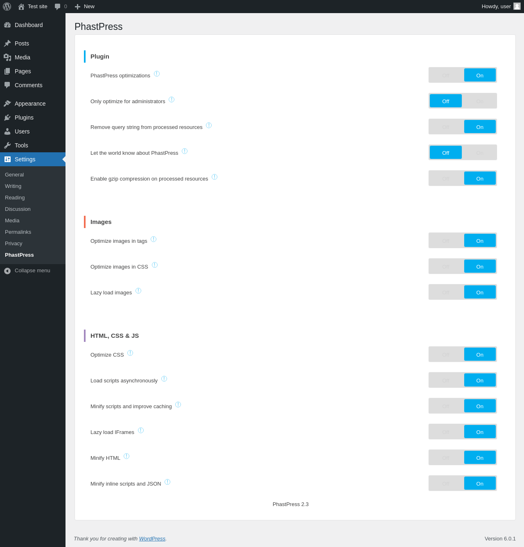Show info for Remove query string setting
Screen dimensions: 524x547
pyautogui.click(x=209, y=125)
